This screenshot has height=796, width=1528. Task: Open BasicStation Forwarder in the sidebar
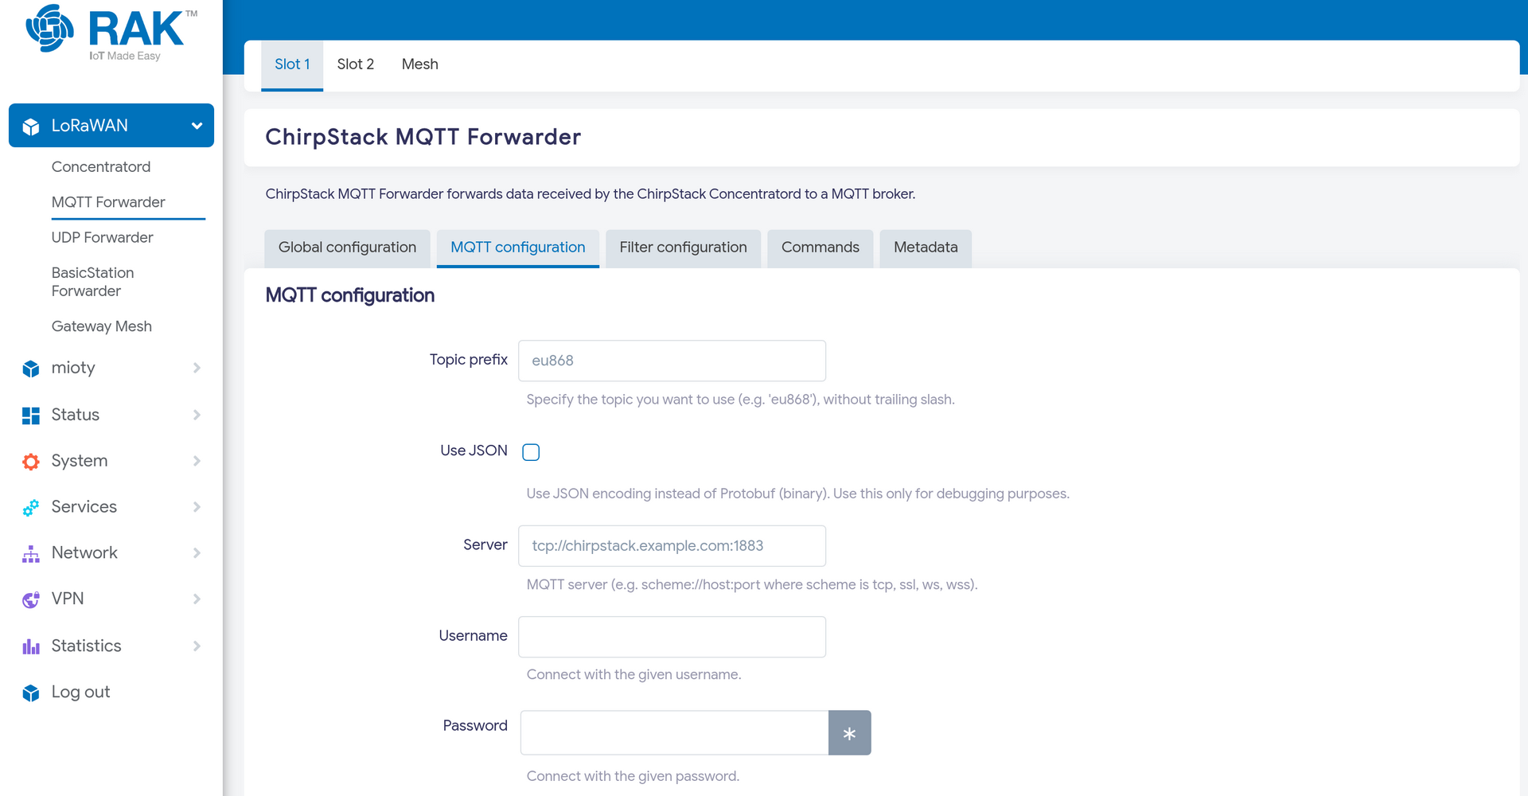[x=92, y=282]
